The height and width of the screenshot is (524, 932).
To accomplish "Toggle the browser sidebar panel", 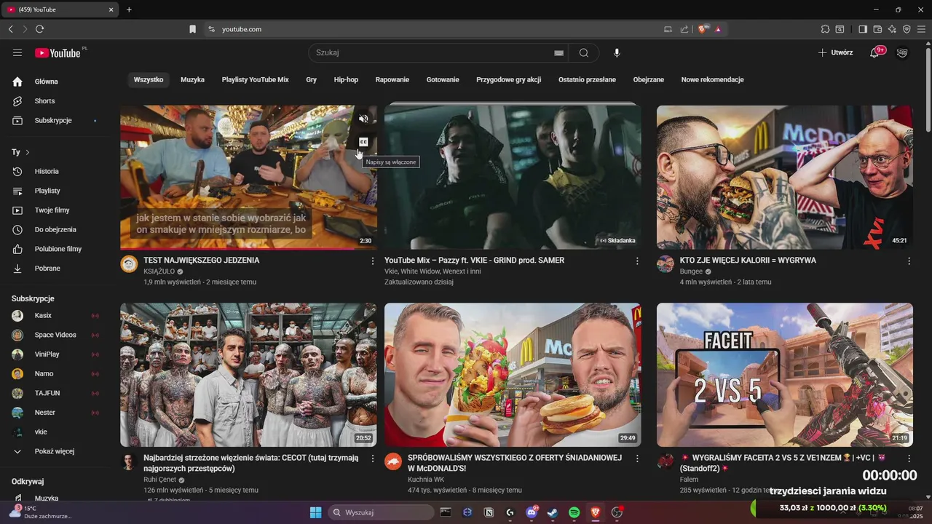I will coord(863,29).
